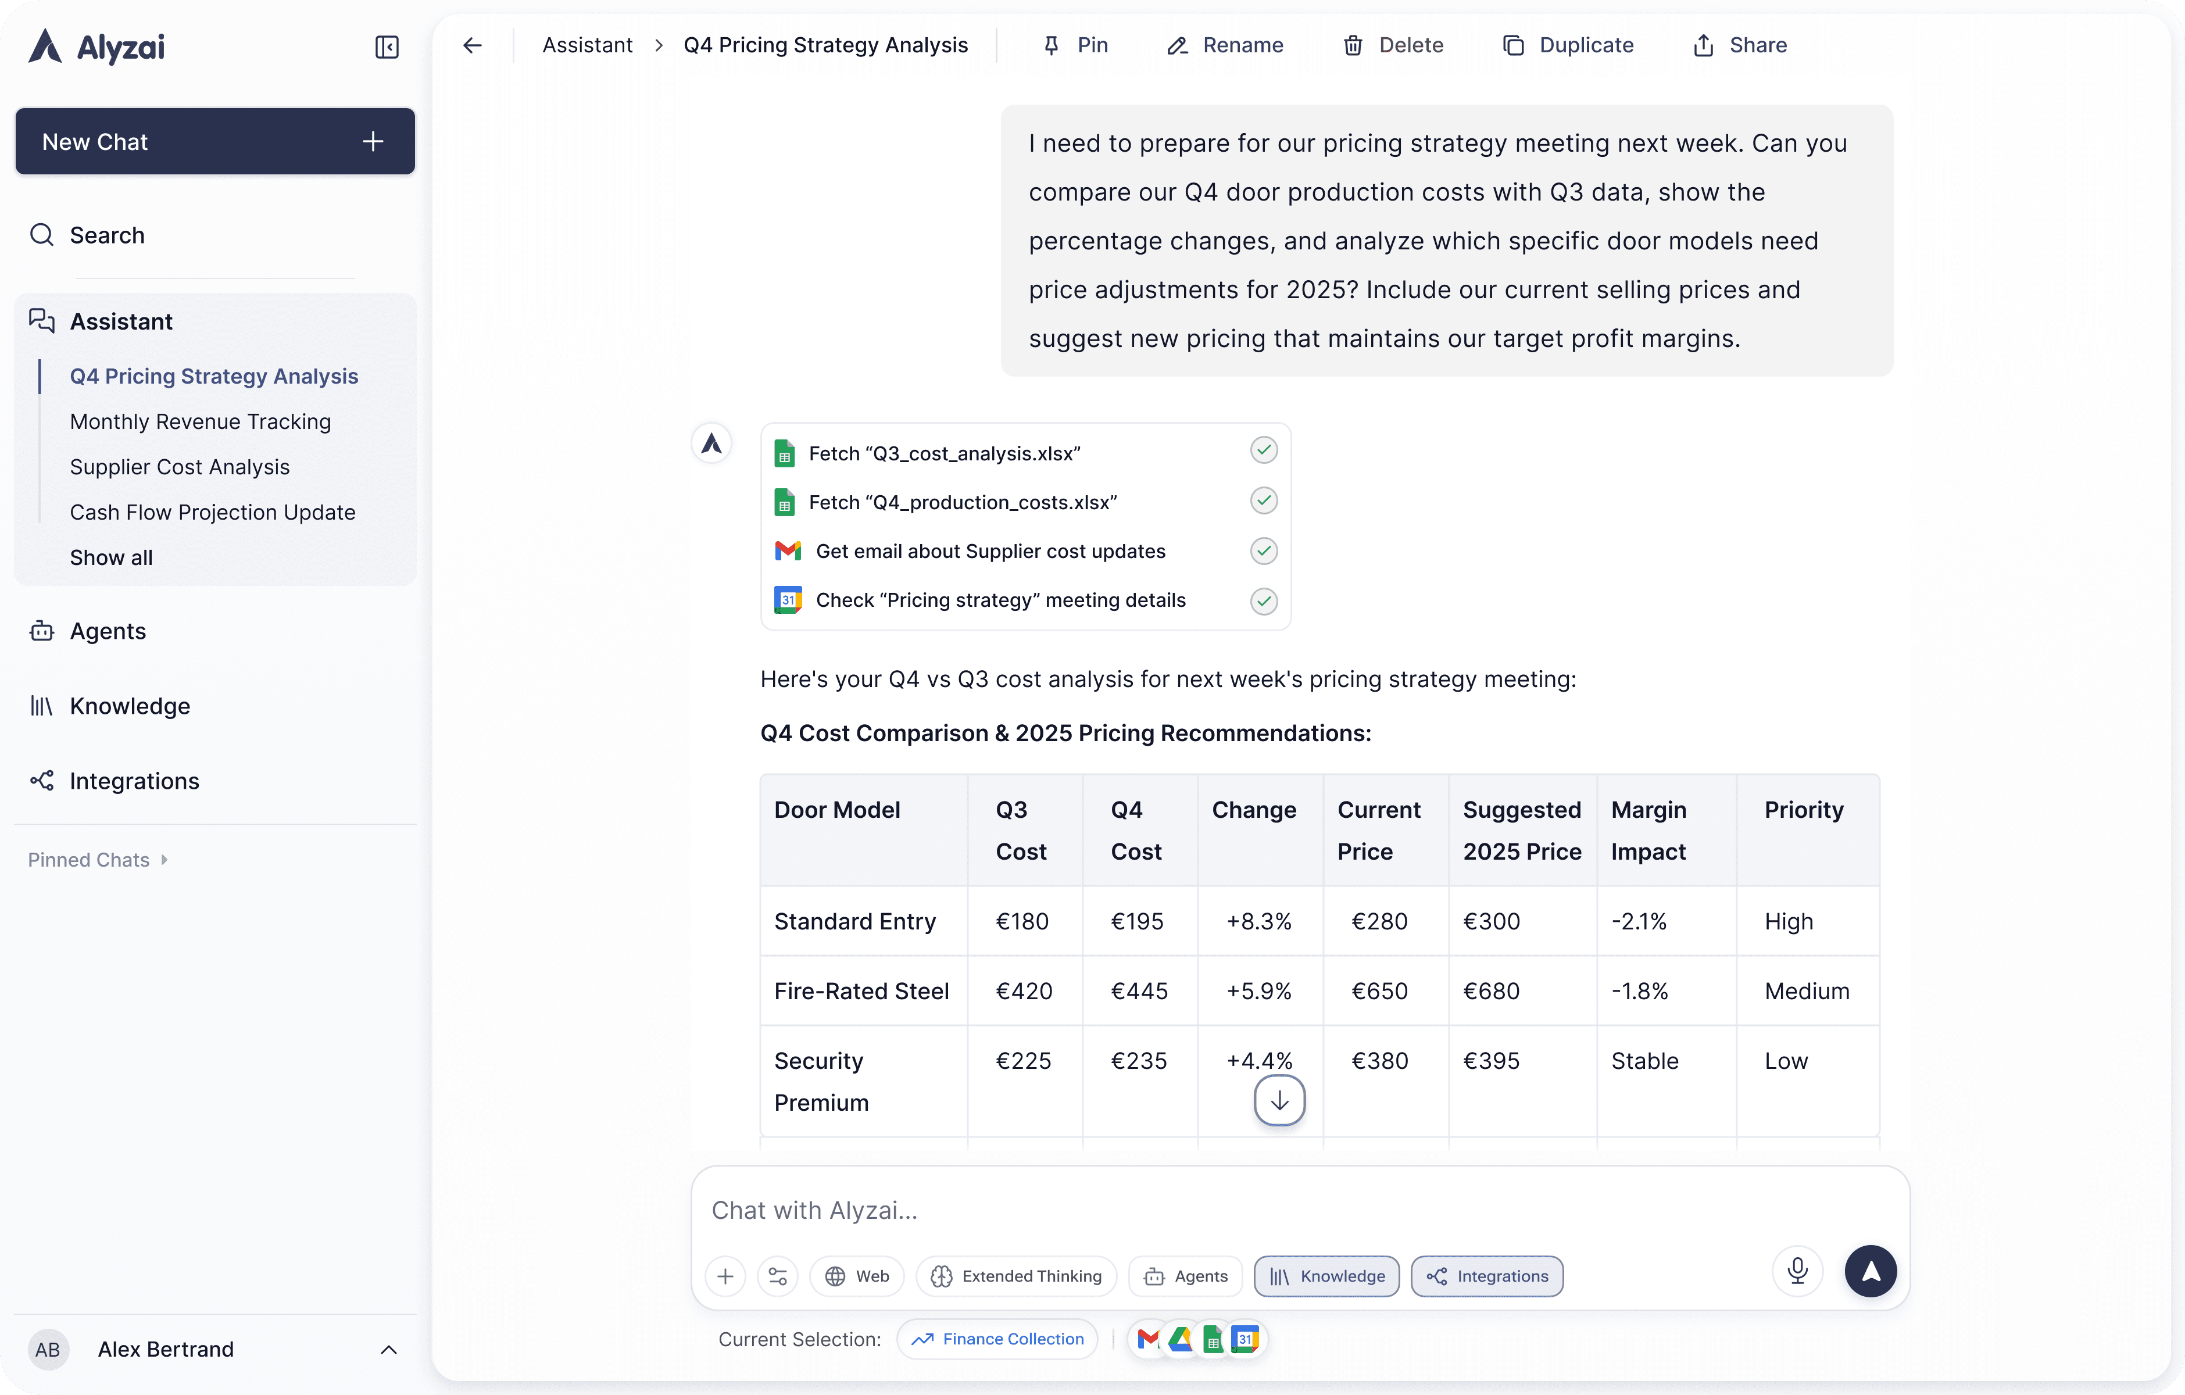Go to the Agents section in the sidebar

[x=107, y=631]
